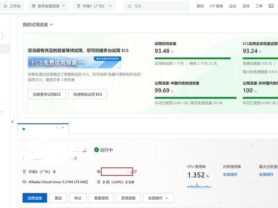Click 安装插件 link under 内存使用率
The width and height of the screenshot is (278, 208).
pyautogui.click(x=230, y=175)
